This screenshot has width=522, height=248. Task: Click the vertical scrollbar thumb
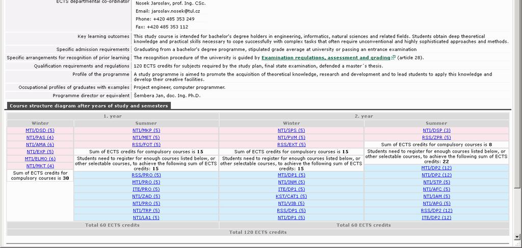(517, 93)
